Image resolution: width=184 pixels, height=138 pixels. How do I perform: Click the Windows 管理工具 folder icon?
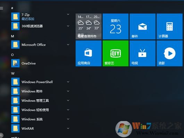click(15, 100)
